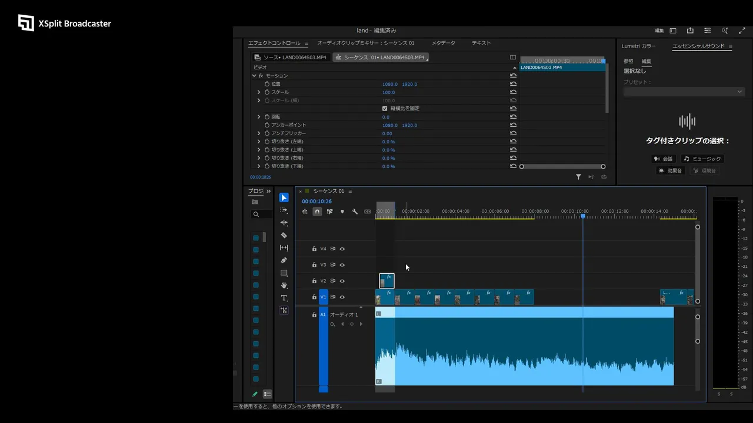Toggle the 縦横比を固定 checkbox
Screen dimensions: 753x423
tap(385, 109)
